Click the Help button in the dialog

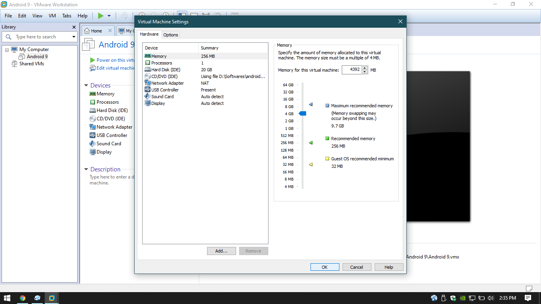click(x=389, y=267)
